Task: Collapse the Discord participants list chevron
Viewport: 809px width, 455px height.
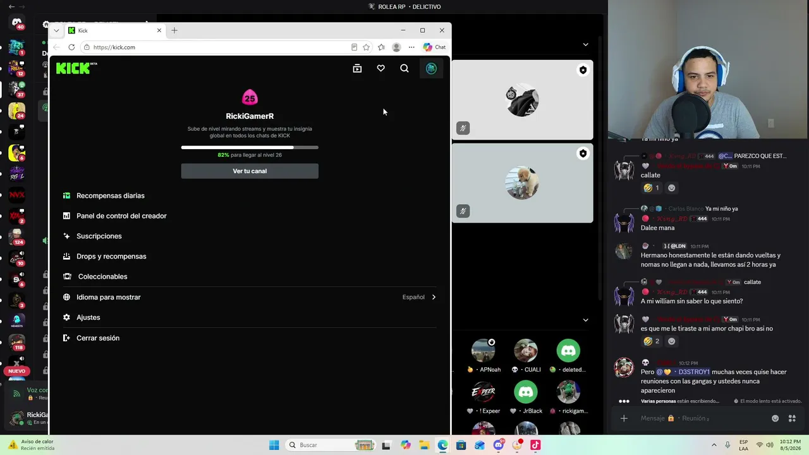Action: click(585, 320)
